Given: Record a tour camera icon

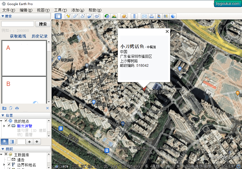Looking at the screenshot, I should coord(97,16).
